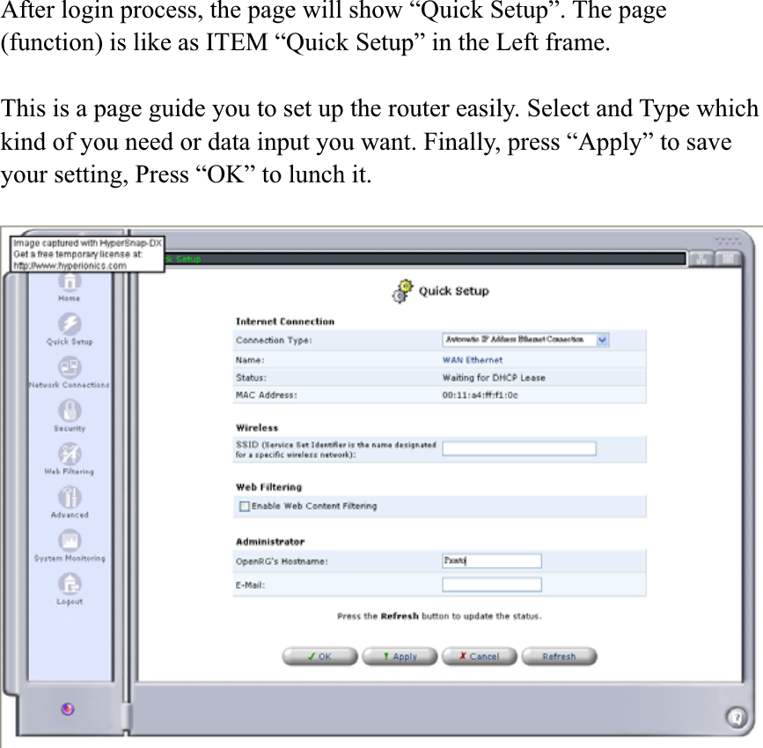Enable Web Content Filtering checkbox

coord(244,506)
